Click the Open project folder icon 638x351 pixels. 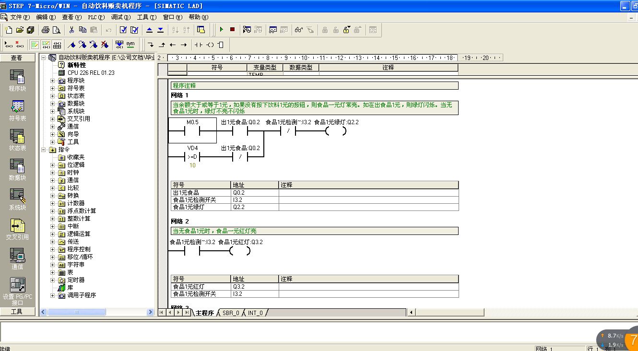20,30
